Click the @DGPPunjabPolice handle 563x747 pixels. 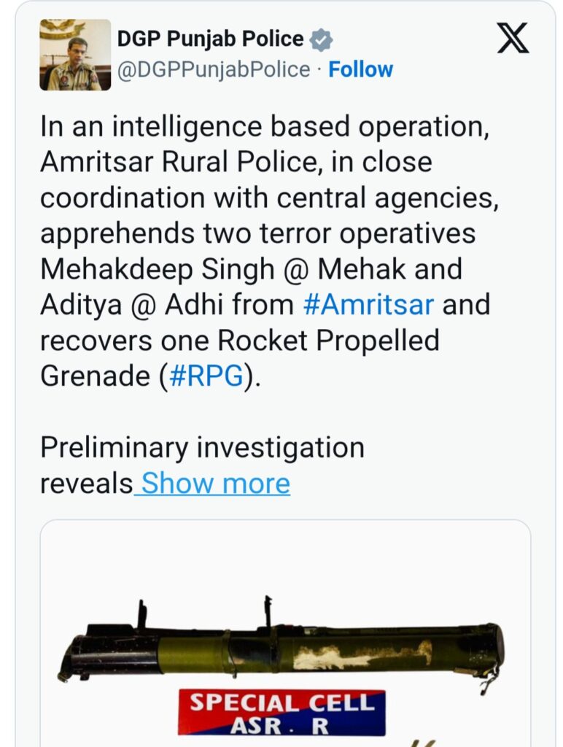214,70
